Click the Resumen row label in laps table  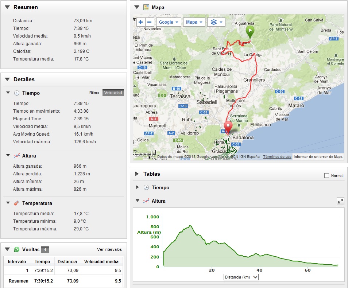(x=18, y=281)
